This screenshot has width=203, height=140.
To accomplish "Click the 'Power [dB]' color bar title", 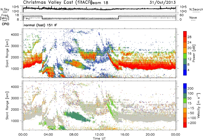I will (x=194, y=53).
